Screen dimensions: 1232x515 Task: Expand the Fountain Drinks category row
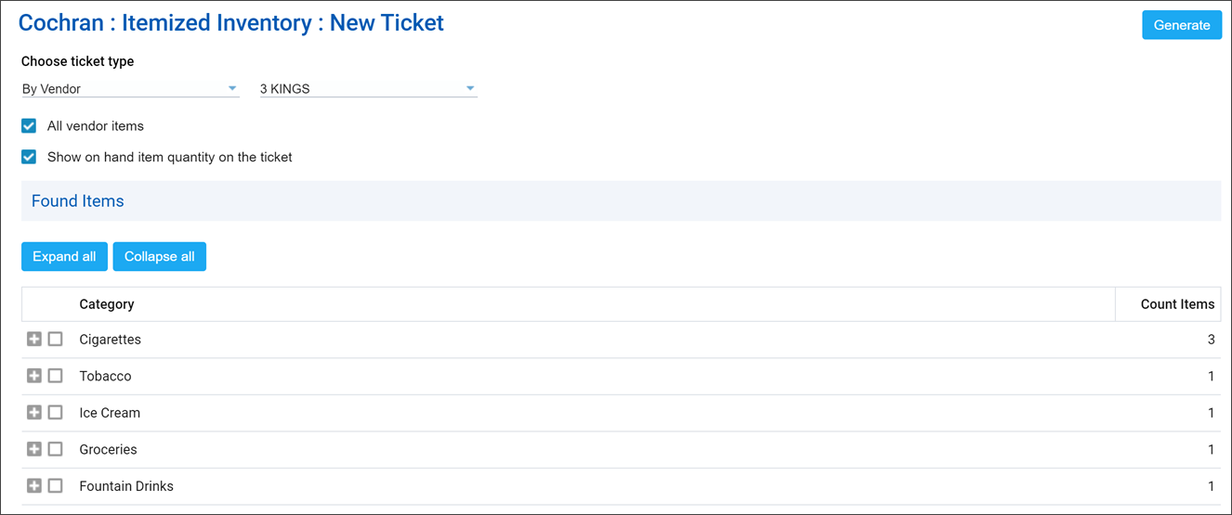coord(34,485)
